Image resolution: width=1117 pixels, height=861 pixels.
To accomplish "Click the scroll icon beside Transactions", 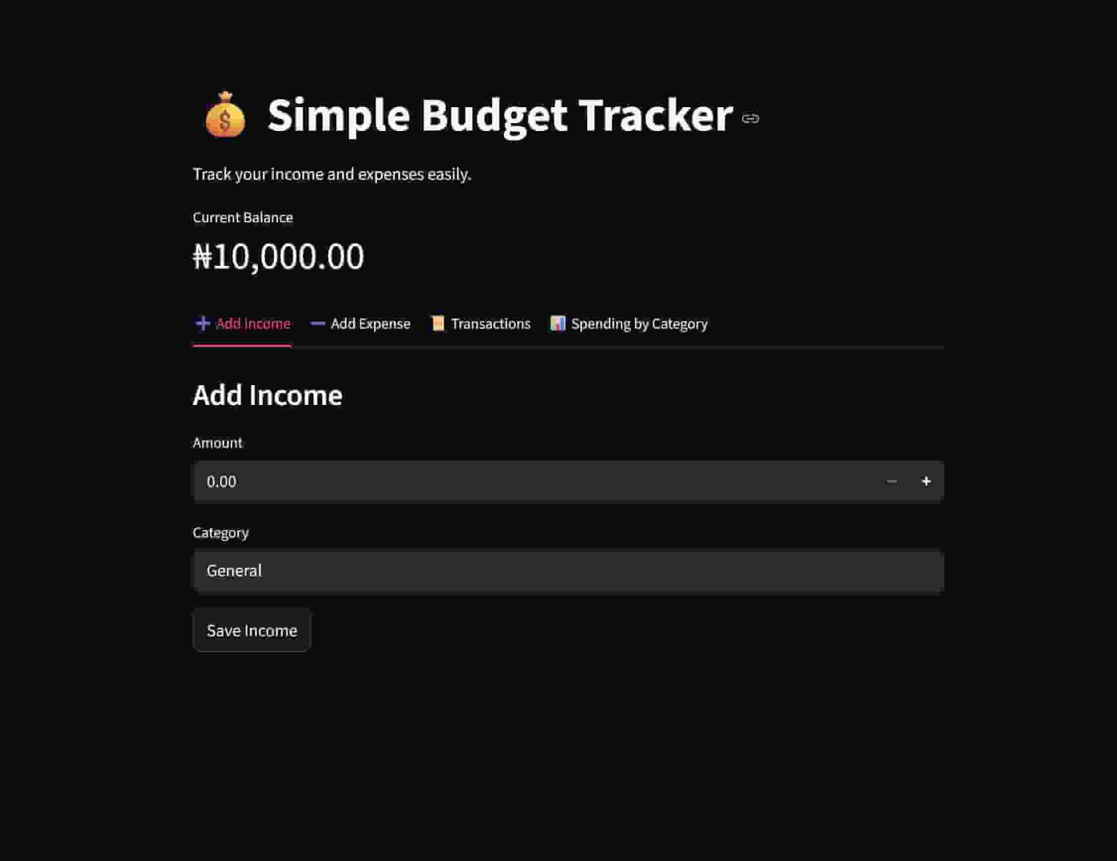I will point(437,324).
